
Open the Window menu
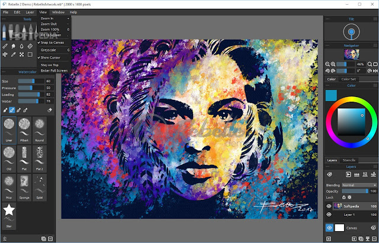[58, 11]
